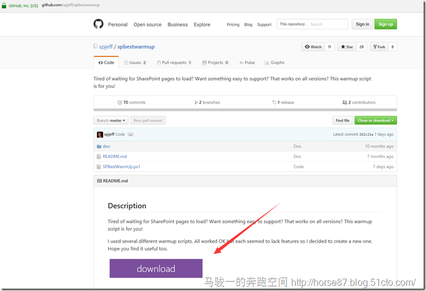This screenshot has width=426, height=291.
Task: Click the New pull request button
Action: coord(148,121)
